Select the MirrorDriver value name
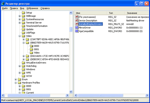This screenshot has width=150, height=103. [x=85, y=28]
